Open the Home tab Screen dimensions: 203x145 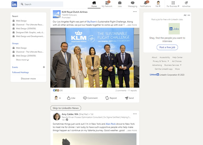pos(94,4)
